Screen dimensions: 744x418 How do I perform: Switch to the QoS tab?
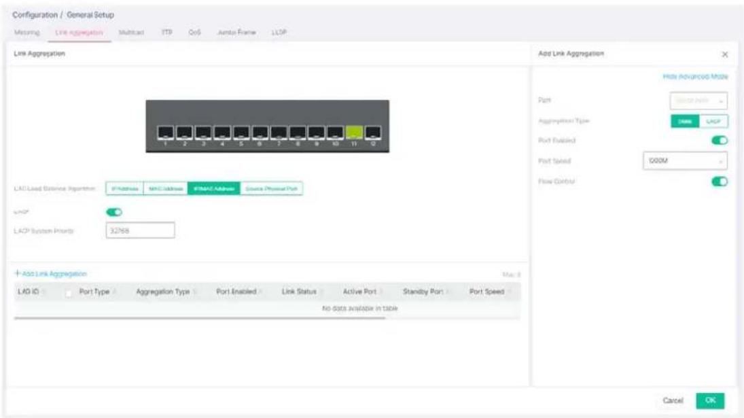coord(194,32)
